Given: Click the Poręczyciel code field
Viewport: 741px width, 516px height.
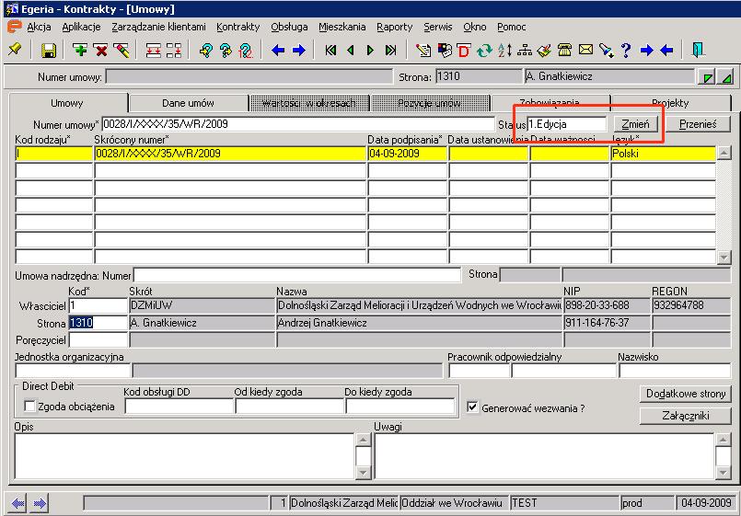Looking at the screenshot, I should pos(98,340).
